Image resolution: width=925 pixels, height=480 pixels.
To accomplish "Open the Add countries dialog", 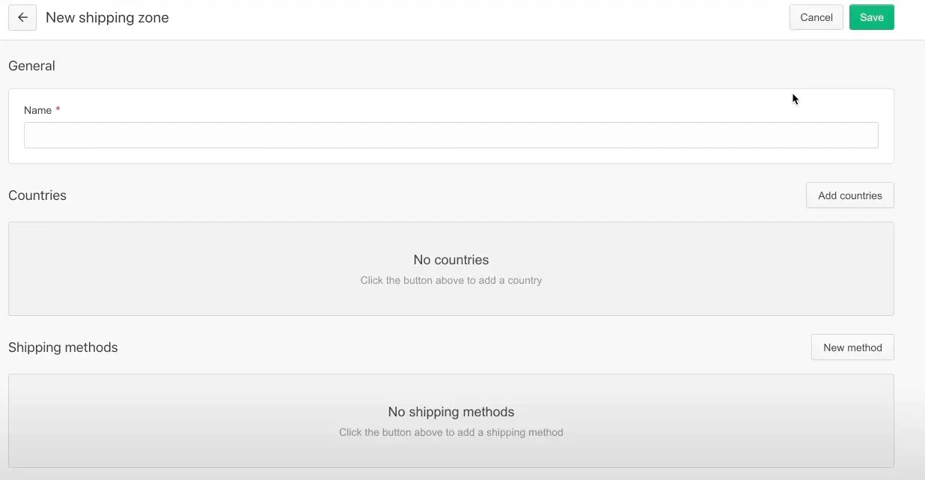I will tap(850, 195).
